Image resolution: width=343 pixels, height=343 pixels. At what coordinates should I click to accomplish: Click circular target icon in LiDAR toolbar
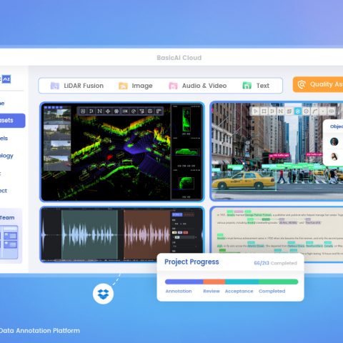tap(116, 111)
